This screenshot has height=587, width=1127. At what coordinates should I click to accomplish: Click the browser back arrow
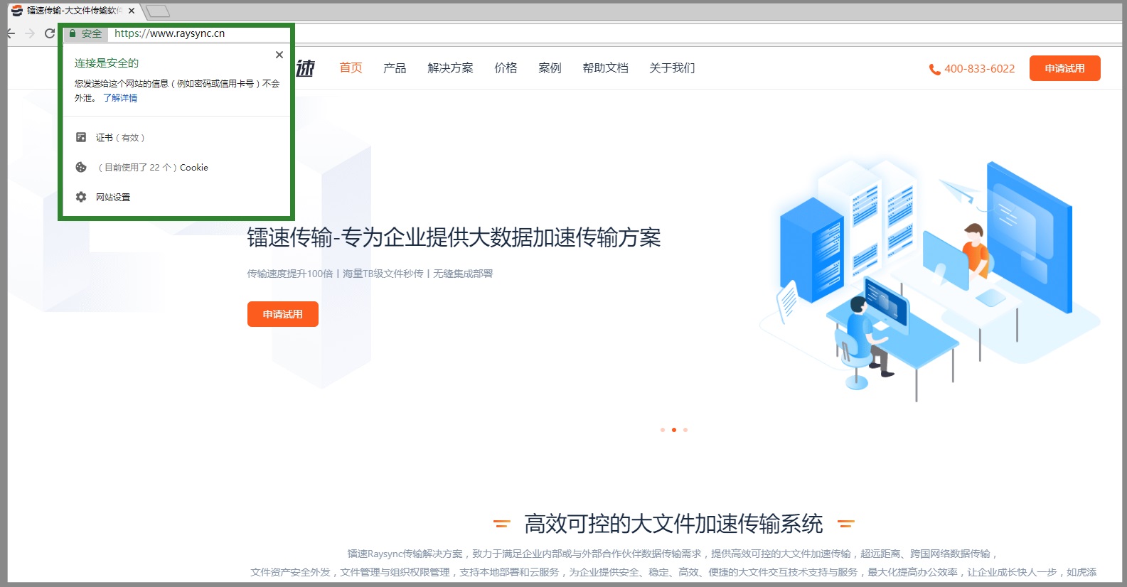click(x=11, y=33)
